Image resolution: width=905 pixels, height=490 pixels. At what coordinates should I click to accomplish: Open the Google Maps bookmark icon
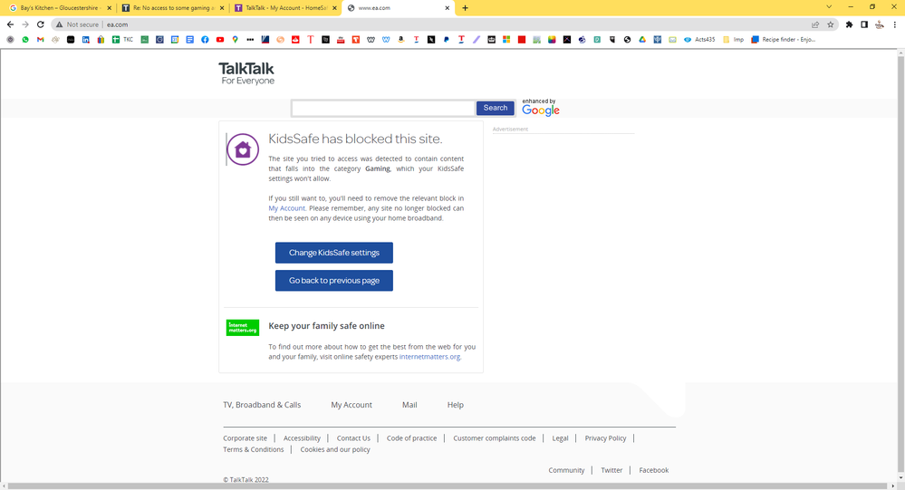coord(235,40)
